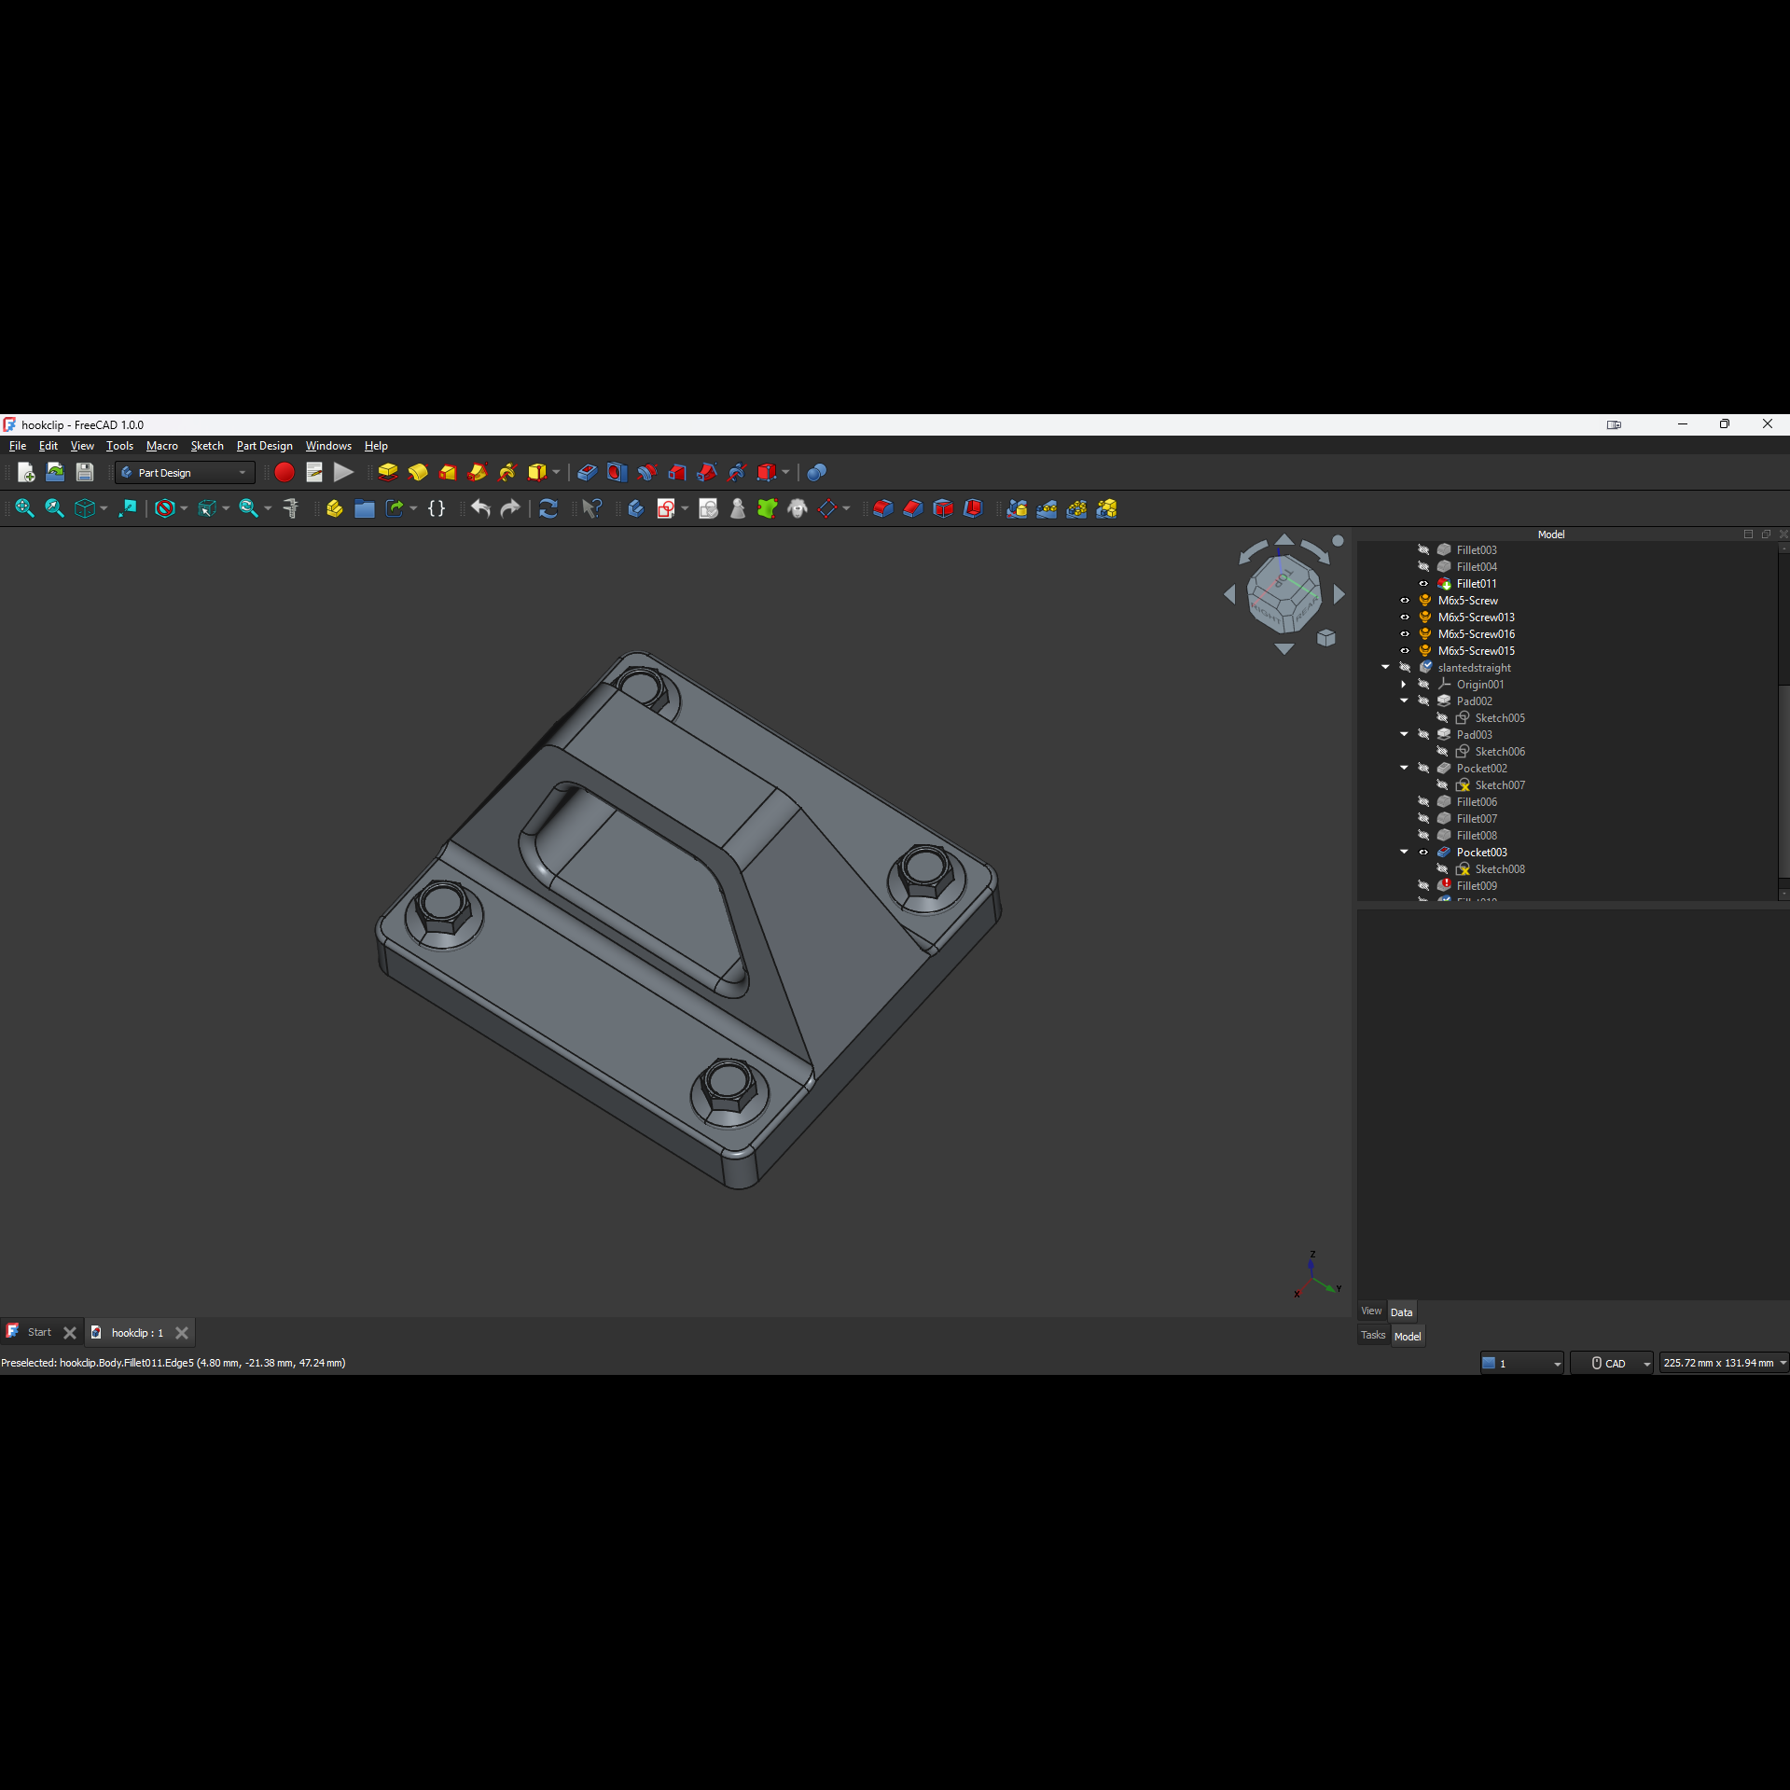Activate the Groove tool

coord(646,472)
